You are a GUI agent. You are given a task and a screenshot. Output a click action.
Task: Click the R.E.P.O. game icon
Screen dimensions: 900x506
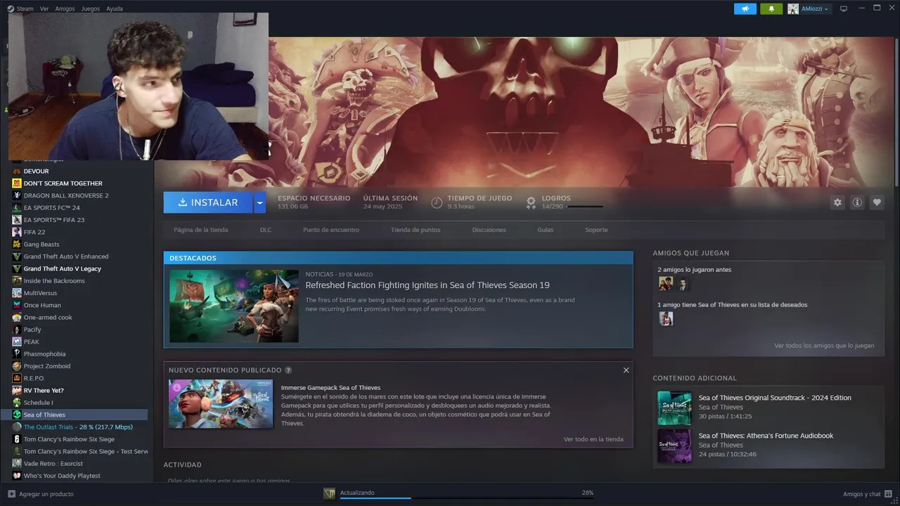pos(17,378)
